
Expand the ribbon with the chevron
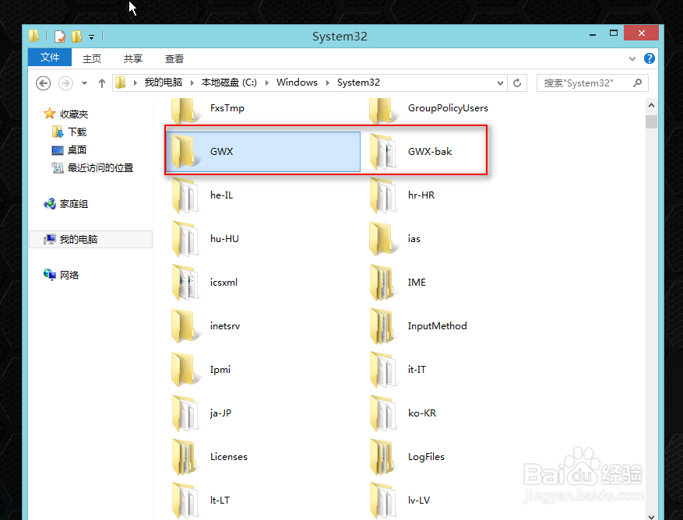(x=632, y=58)
